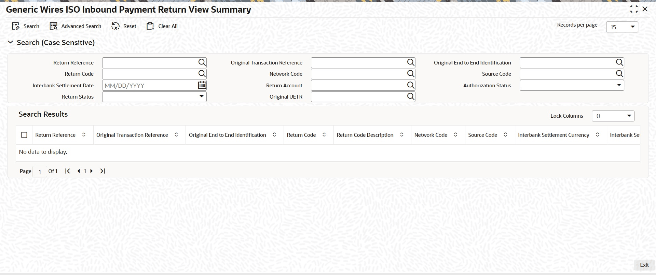The width and height of the screenshot is (656, 277).
Task: Go to previous page of results
Action: tap(79, 171)
